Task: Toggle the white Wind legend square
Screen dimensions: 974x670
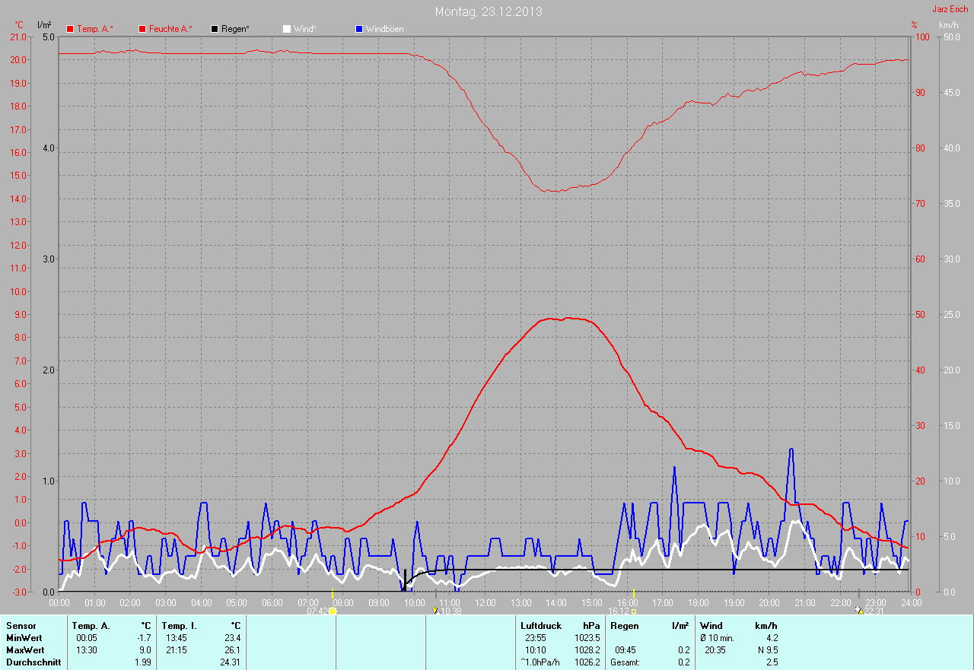Action: pos(286,29)
